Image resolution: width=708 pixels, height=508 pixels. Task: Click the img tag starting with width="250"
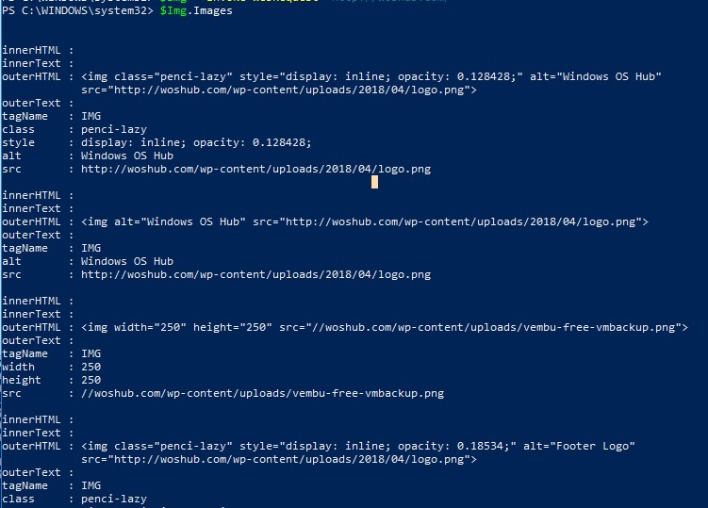[385, 327]
